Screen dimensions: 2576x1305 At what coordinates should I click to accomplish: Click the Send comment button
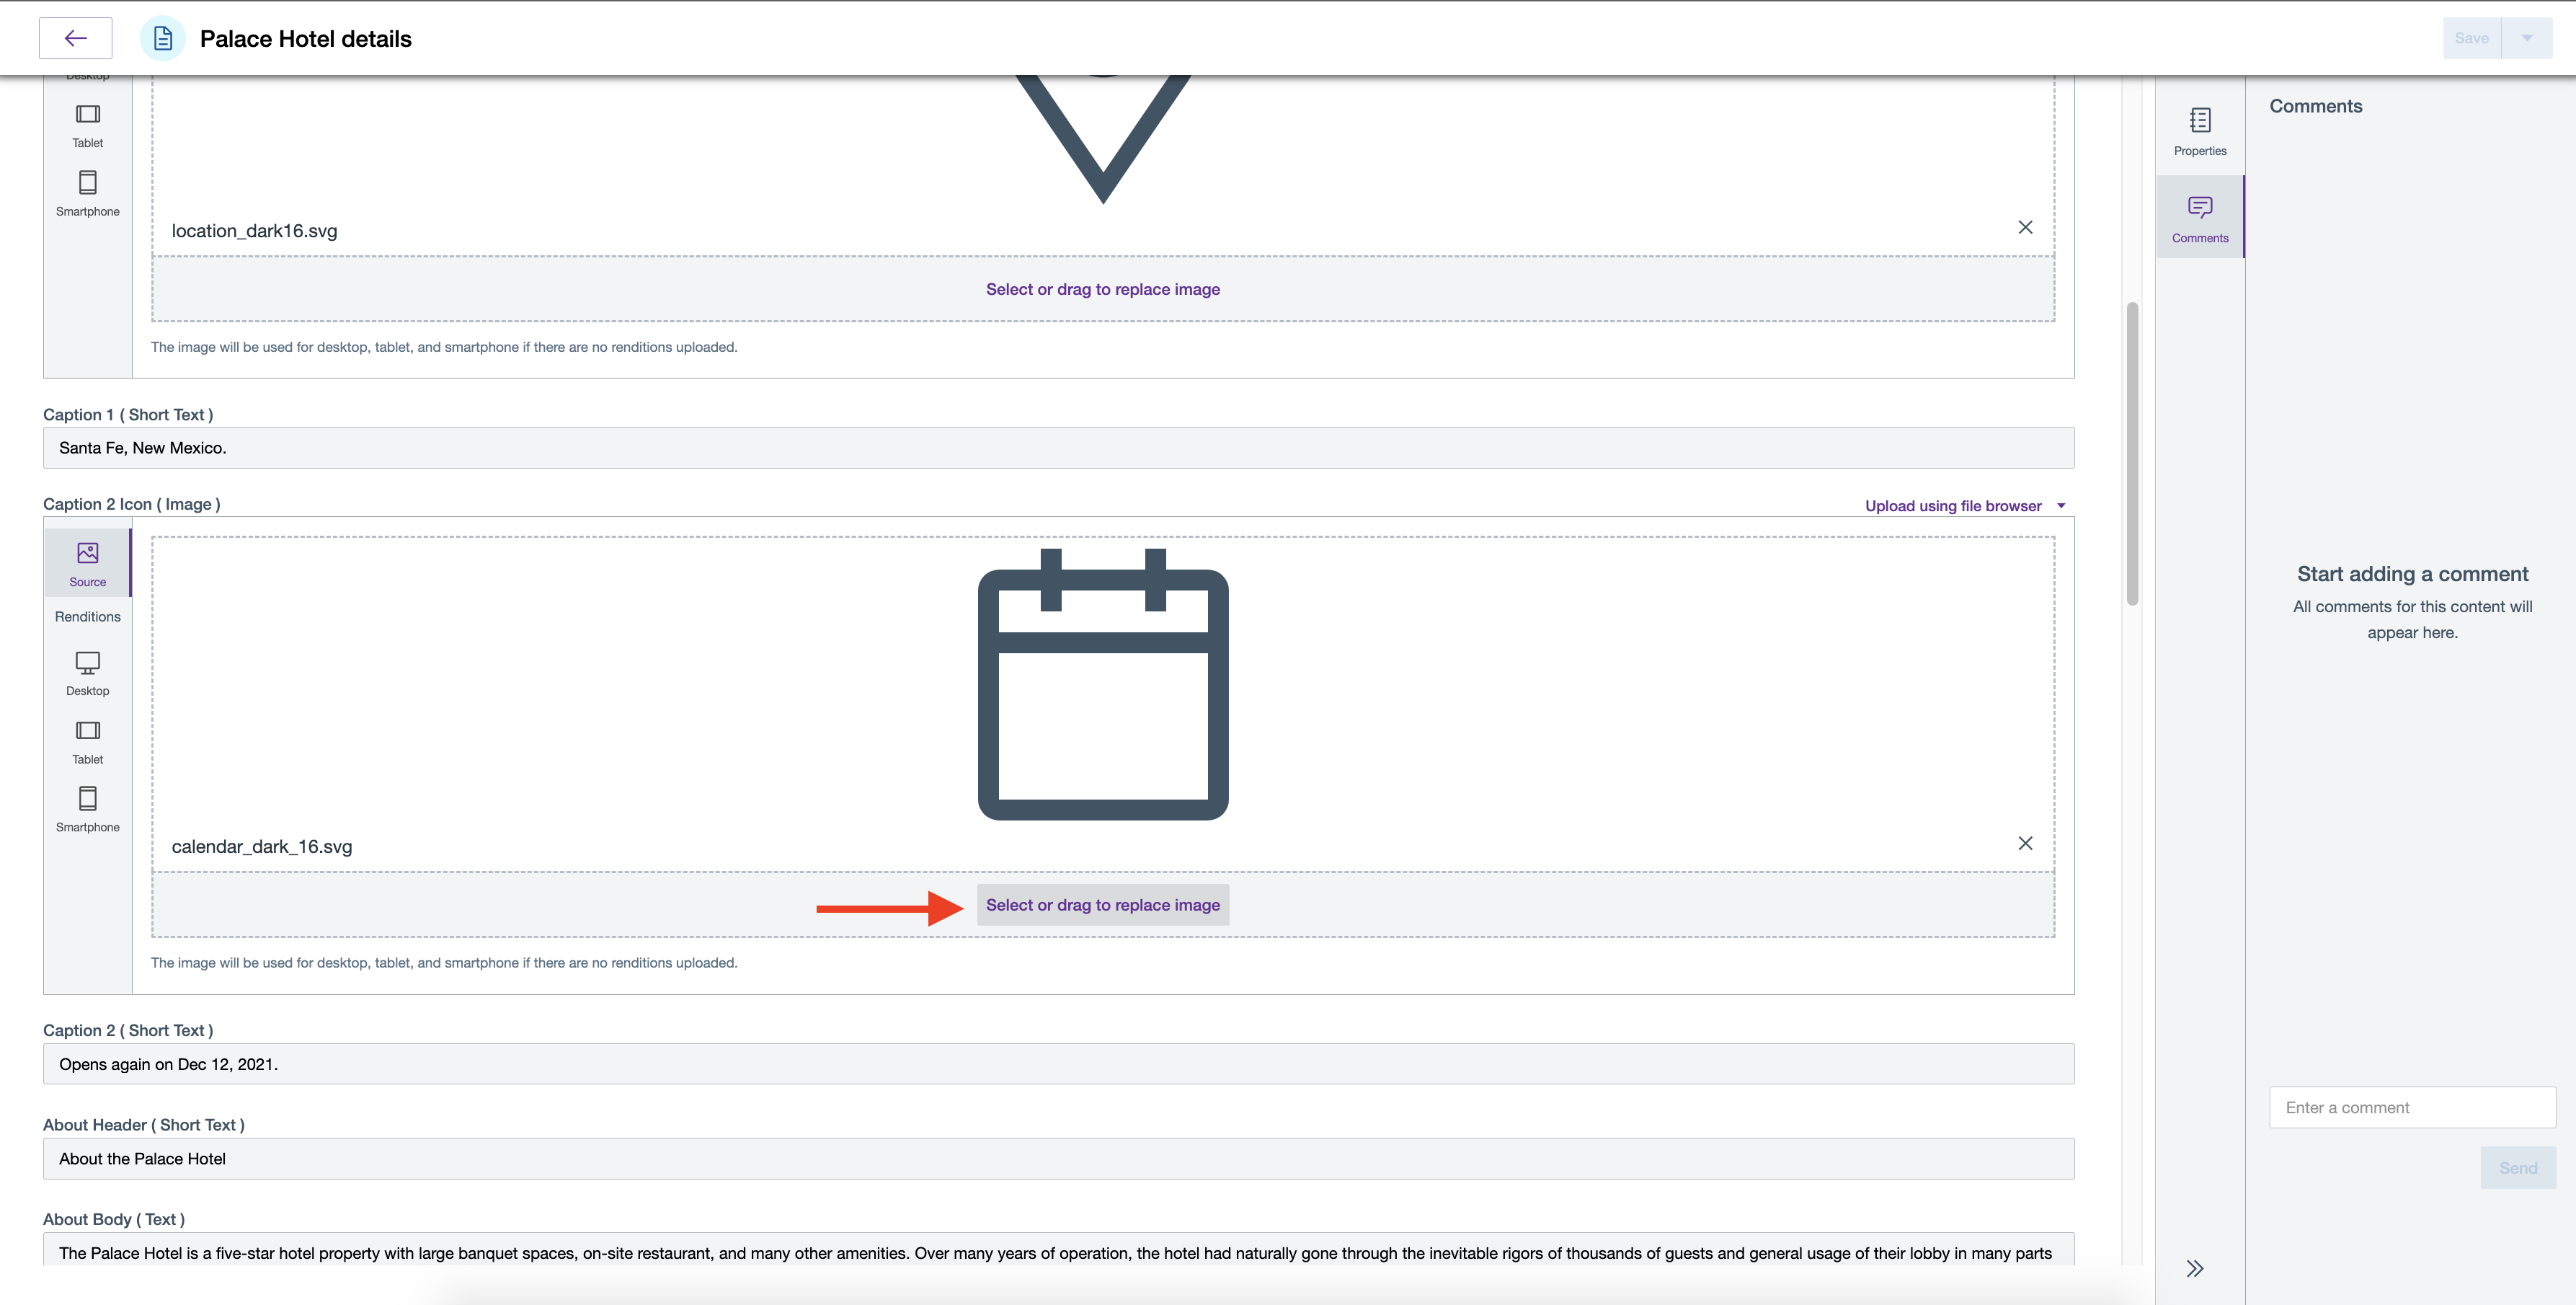tap(2518, 1167)
